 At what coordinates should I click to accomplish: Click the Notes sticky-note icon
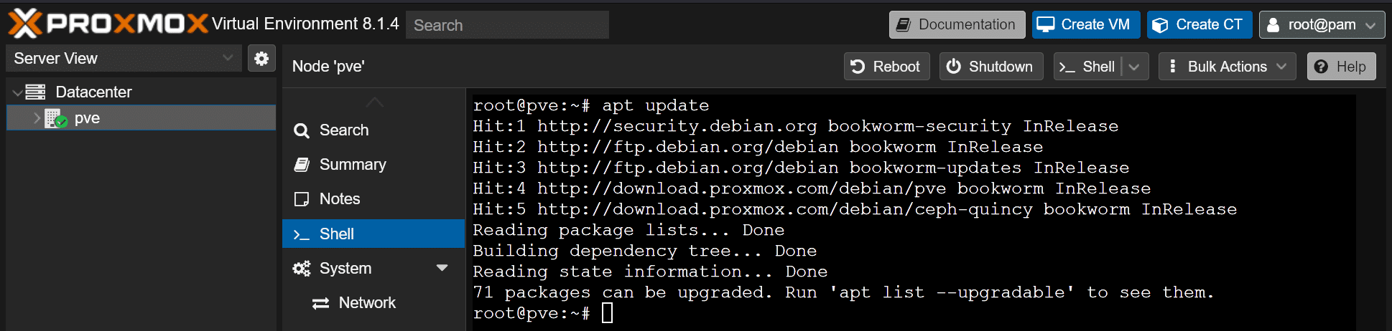coord(302,199)
